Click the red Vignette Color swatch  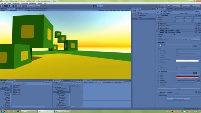tap(187, 77)
